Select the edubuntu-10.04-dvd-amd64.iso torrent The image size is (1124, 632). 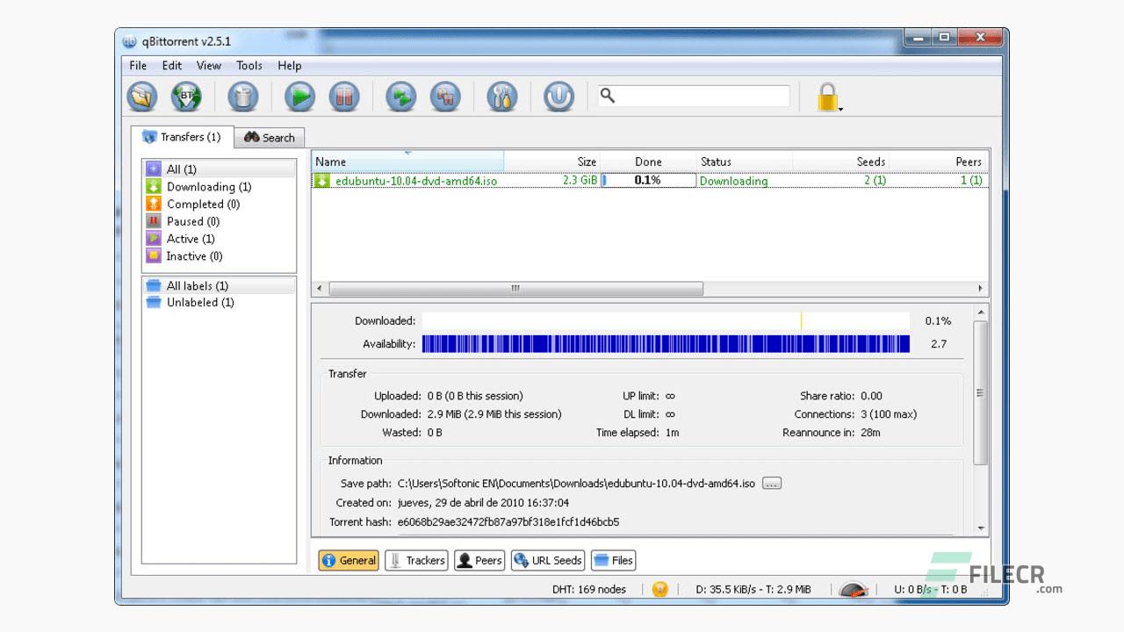(x=416, y=181)
